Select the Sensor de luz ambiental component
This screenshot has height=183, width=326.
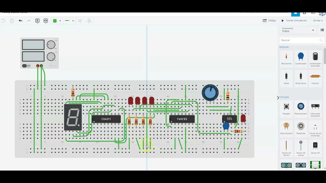pos(315,129)
